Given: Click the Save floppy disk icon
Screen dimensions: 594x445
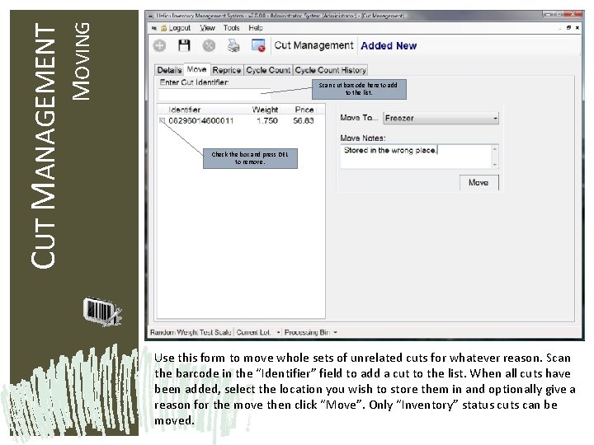Looking at the screenshot, I should point(184,45).
